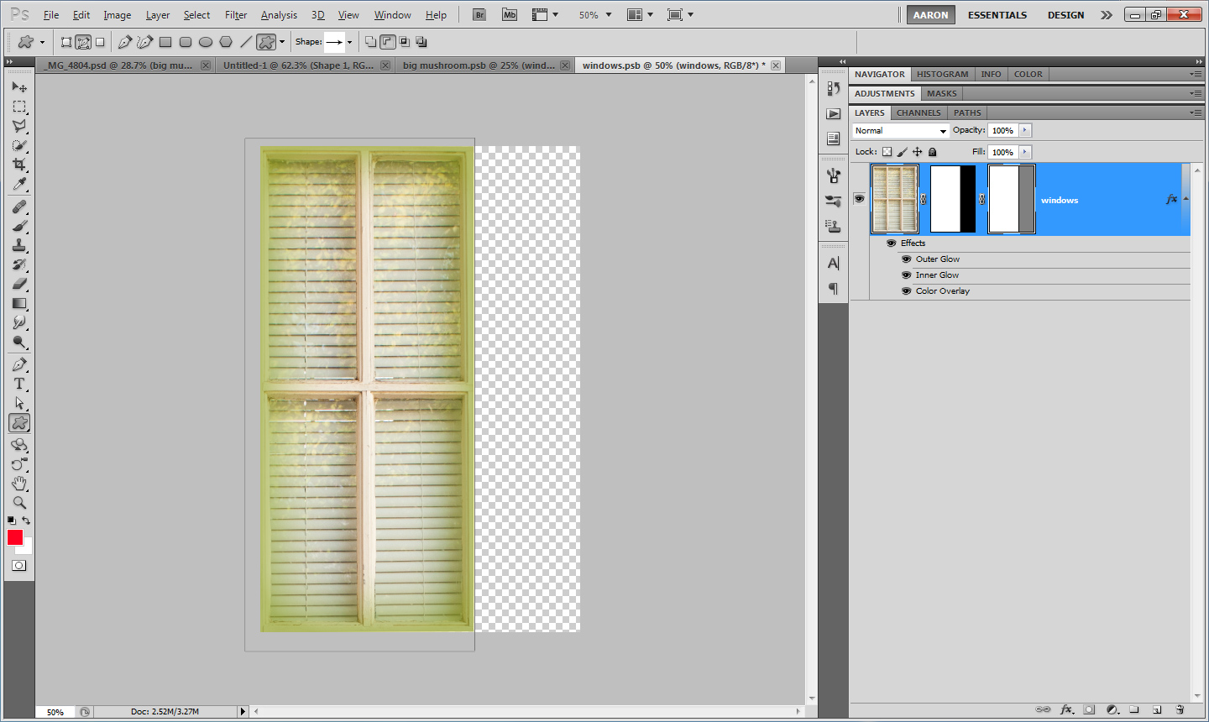Open the Filter menu
Image resolution: width=1209 pixels, height=722 pixels.
click(x=236, y=15)
